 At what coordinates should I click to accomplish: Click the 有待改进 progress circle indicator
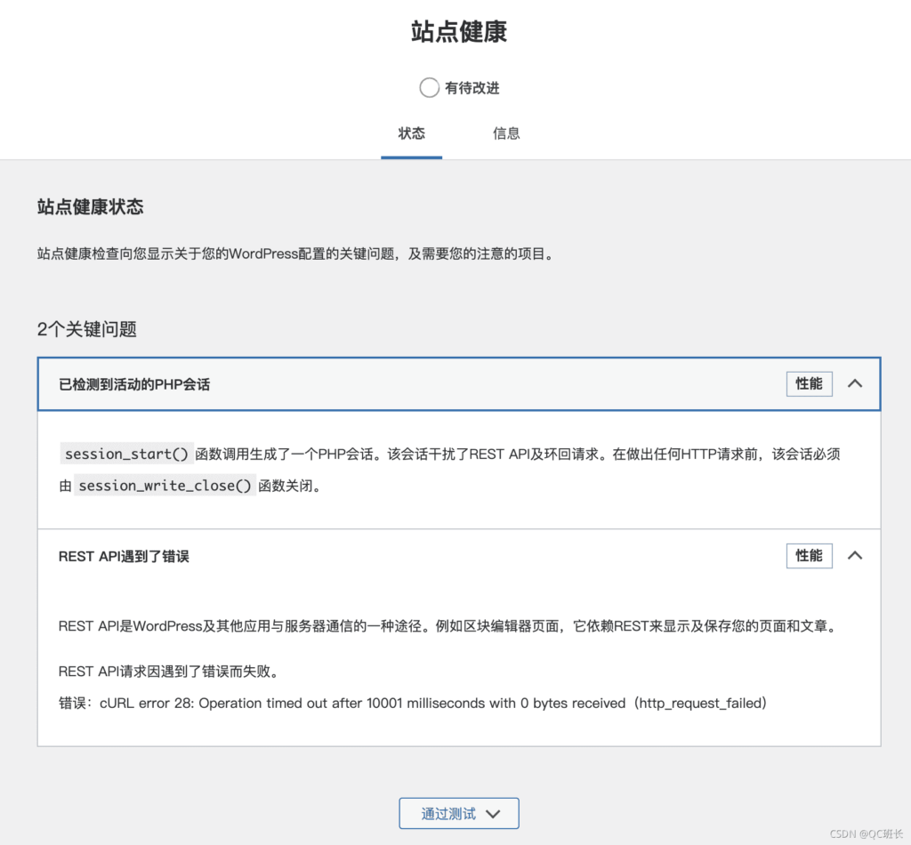tap(430, 88)
